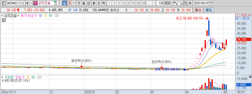Select the 10 interval button
The width and height of the screenshot is (252, 94).
click(124, 3)
